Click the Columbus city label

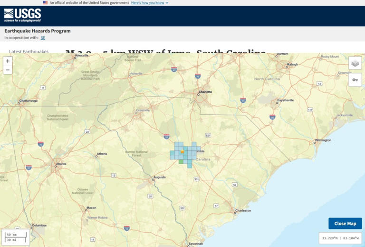[x=39, y=225]
